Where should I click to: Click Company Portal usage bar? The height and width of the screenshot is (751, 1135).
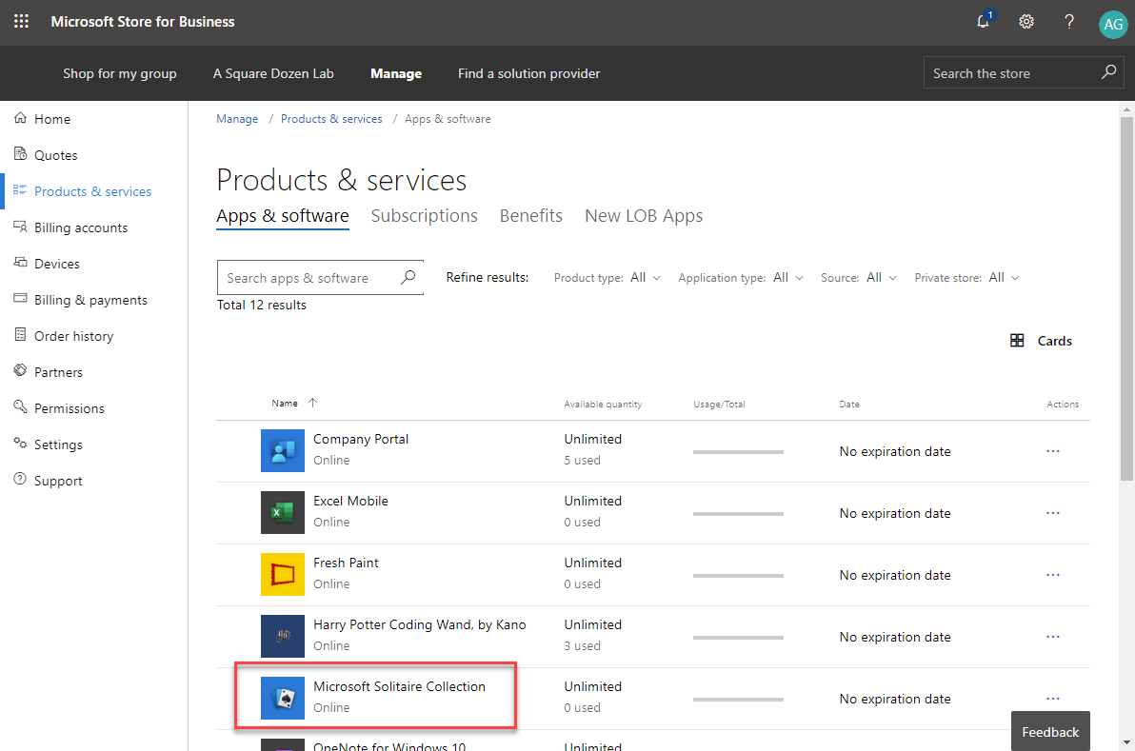[738, 451]
